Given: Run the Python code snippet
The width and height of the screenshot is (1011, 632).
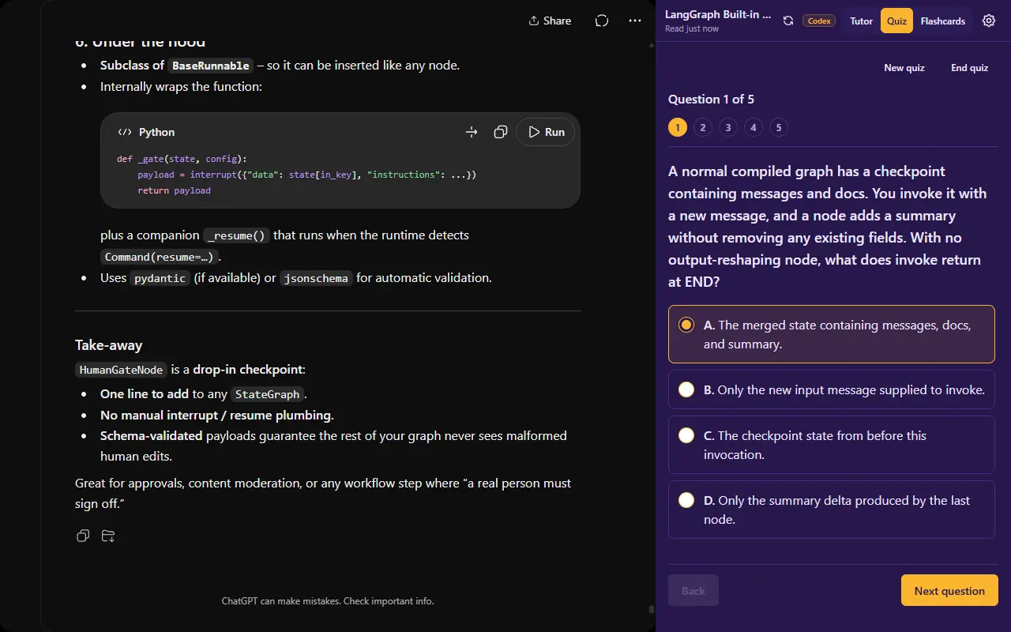Looking at the screenshot, I should [546, 132].
